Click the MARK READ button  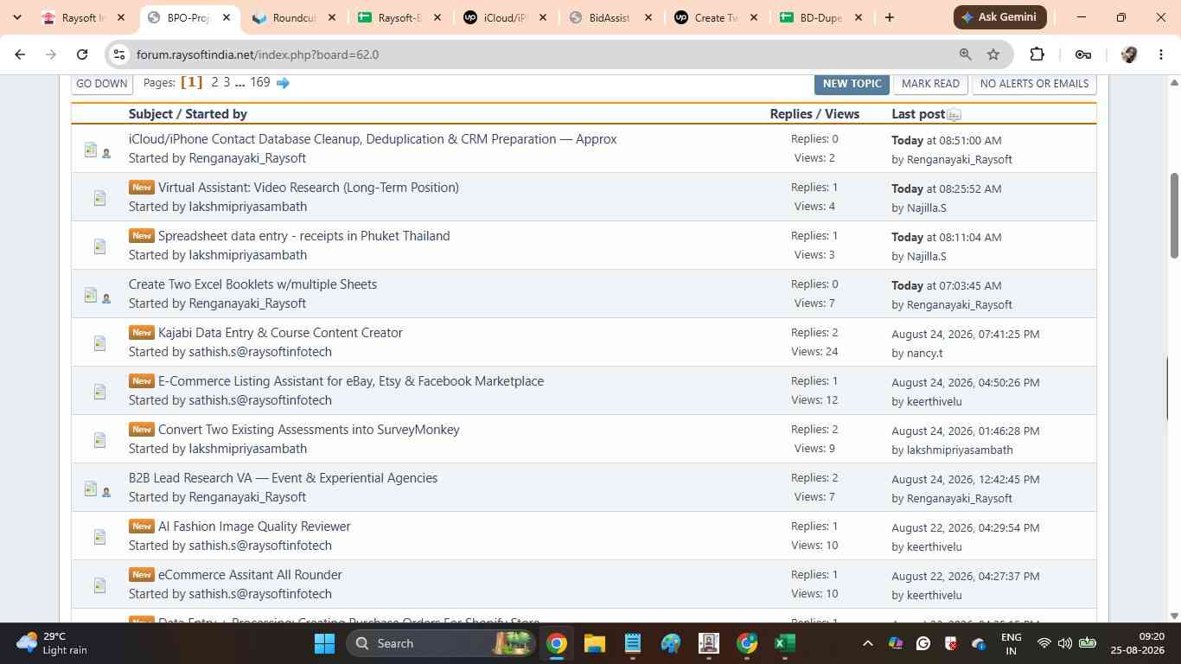[x=930, y=84]
